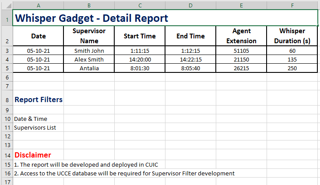The image size is (320, 185).
Task: Click the select-all corner triangle
Action: pos(7,5)
